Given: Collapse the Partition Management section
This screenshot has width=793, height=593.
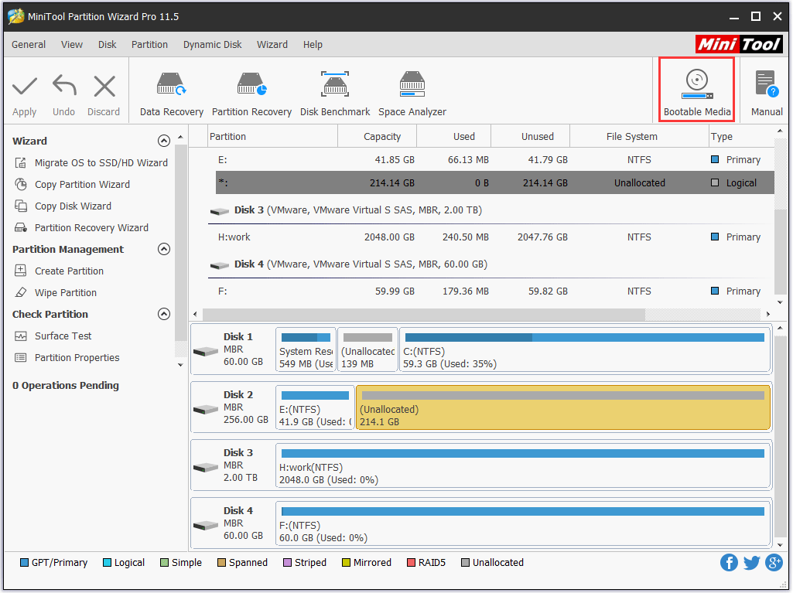Looking at the screenshot, I should tap(164, 249).
